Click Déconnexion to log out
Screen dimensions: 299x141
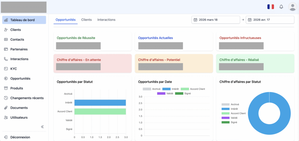pos(24,137)
